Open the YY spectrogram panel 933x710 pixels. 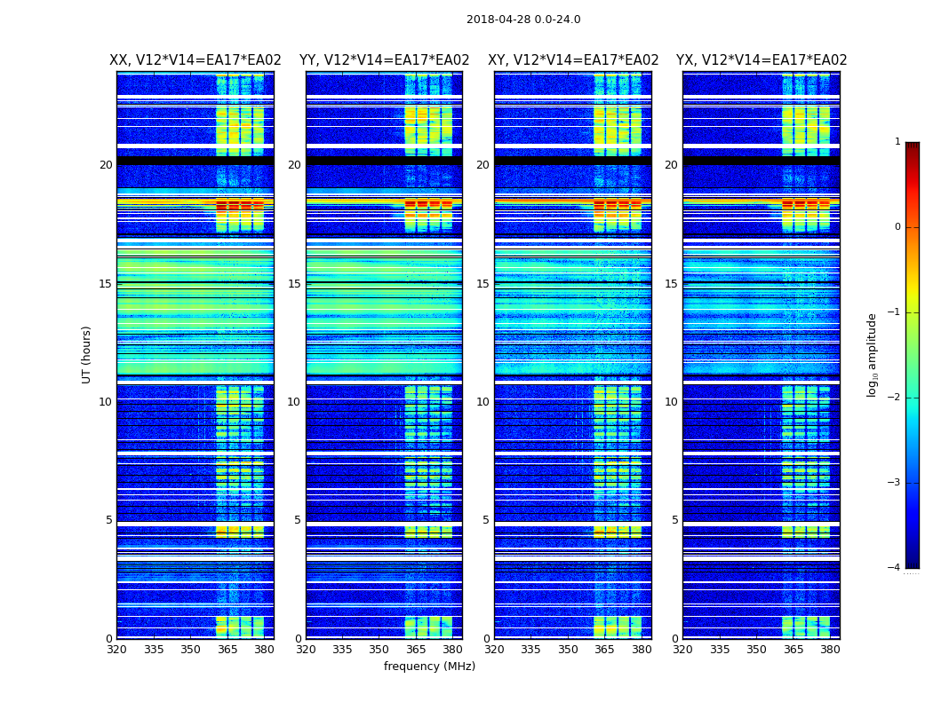(384, 355)
